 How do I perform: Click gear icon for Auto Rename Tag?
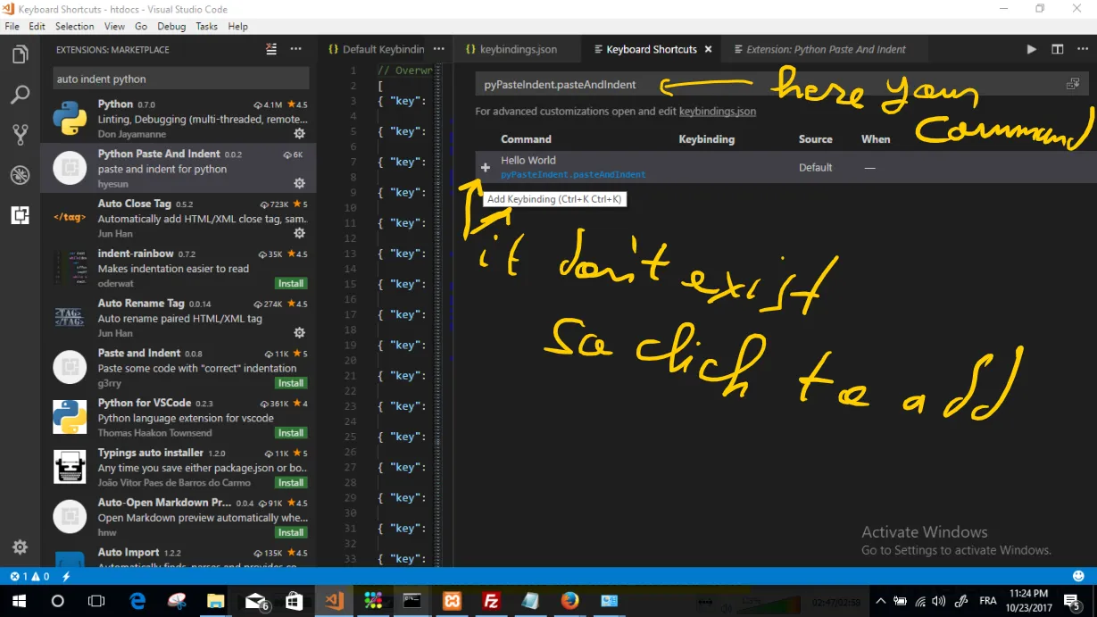300,333
